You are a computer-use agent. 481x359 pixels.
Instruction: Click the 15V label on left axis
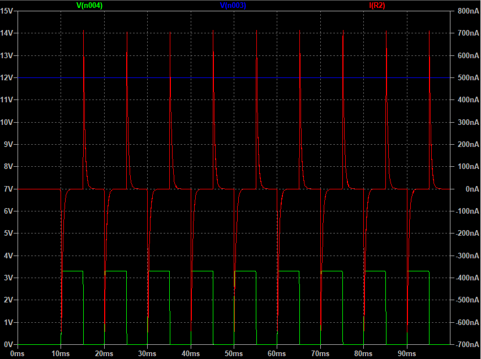point(8,11)
